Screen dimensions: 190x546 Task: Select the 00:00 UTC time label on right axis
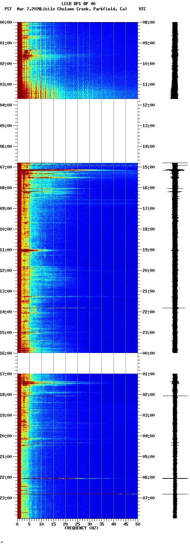[x=149, y=353]
